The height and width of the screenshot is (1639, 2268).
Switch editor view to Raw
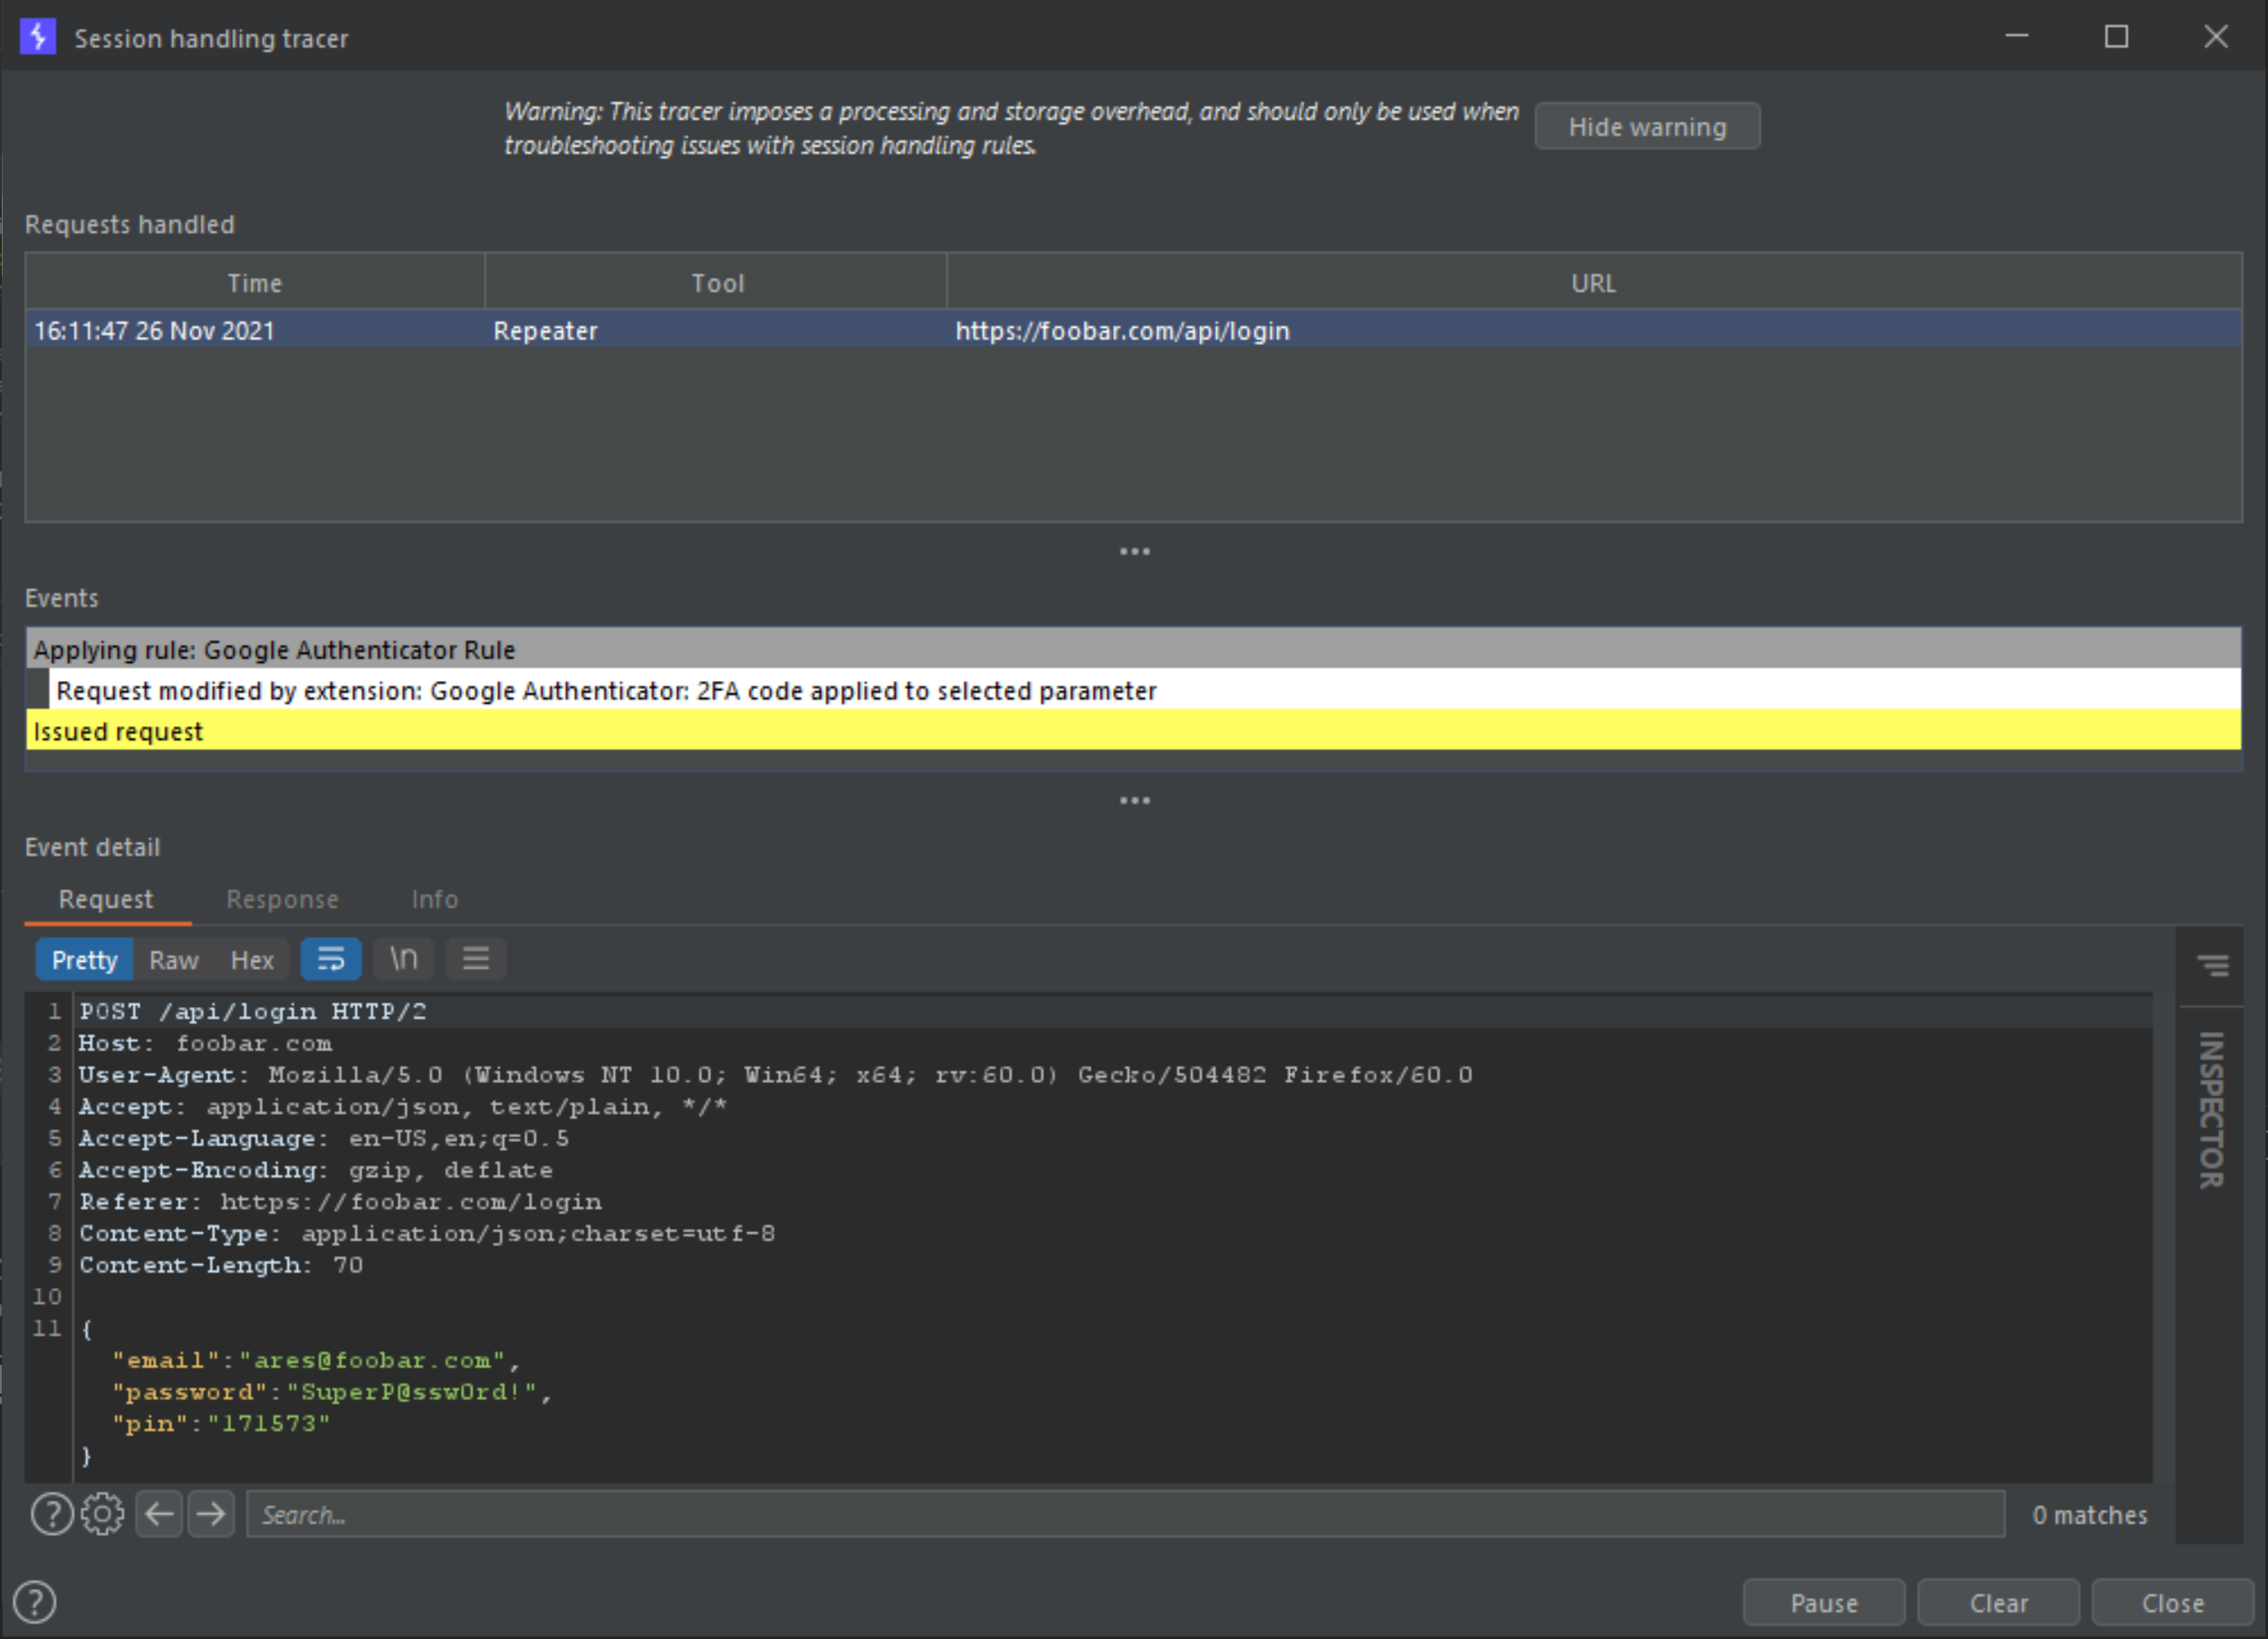tap(174, 960)
